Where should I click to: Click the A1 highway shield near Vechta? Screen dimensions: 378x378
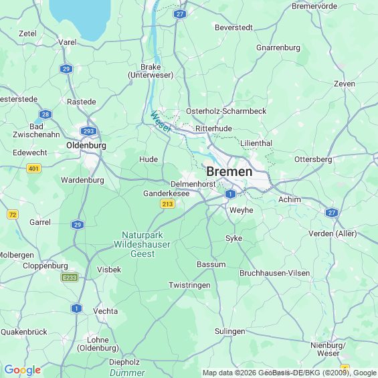coord(76,308)
